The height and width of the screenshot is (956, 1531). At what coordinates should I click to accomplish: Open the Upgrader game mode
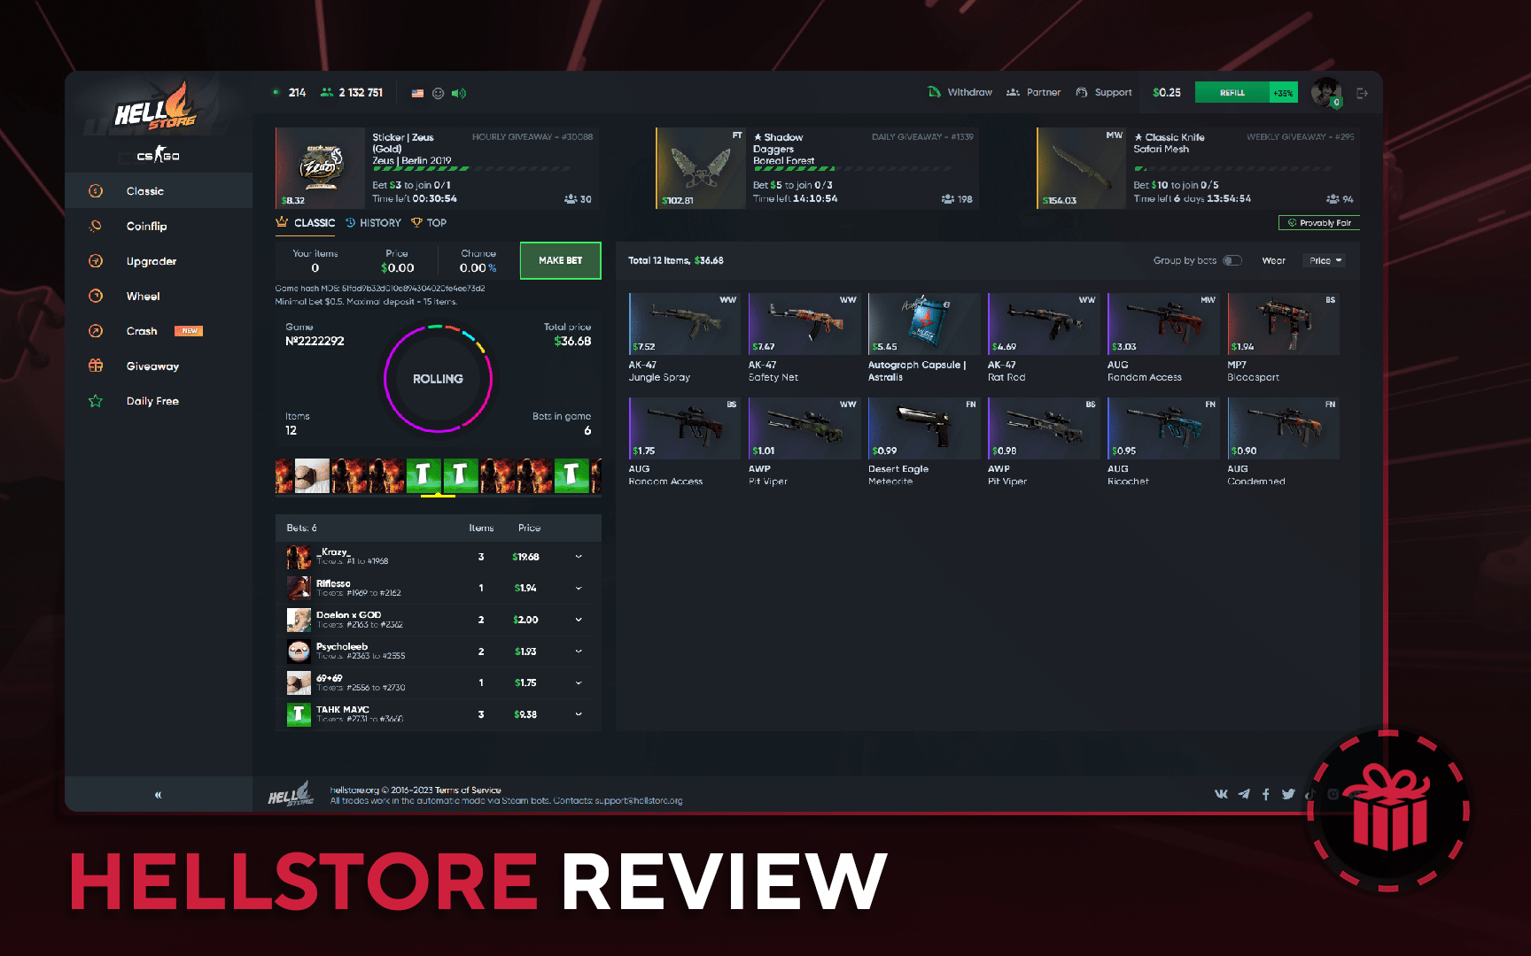(x=151, y=261)
